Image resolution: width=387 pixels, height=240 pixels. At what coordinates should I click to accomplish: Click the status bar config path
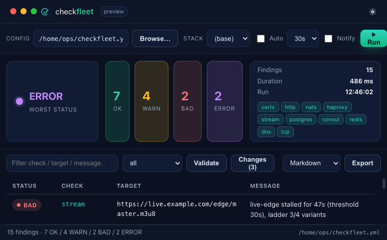339,232
